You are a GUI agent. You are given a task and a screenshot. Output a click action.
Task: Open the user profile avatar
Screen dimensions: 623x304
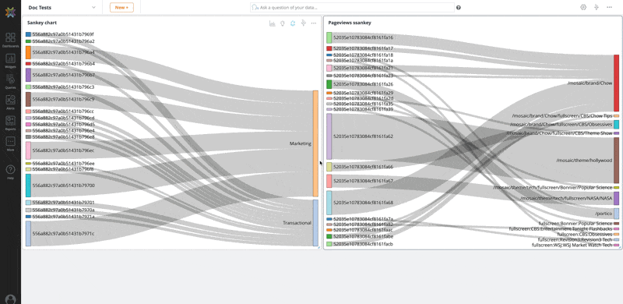pyautogui.click(x=10, y=299)
